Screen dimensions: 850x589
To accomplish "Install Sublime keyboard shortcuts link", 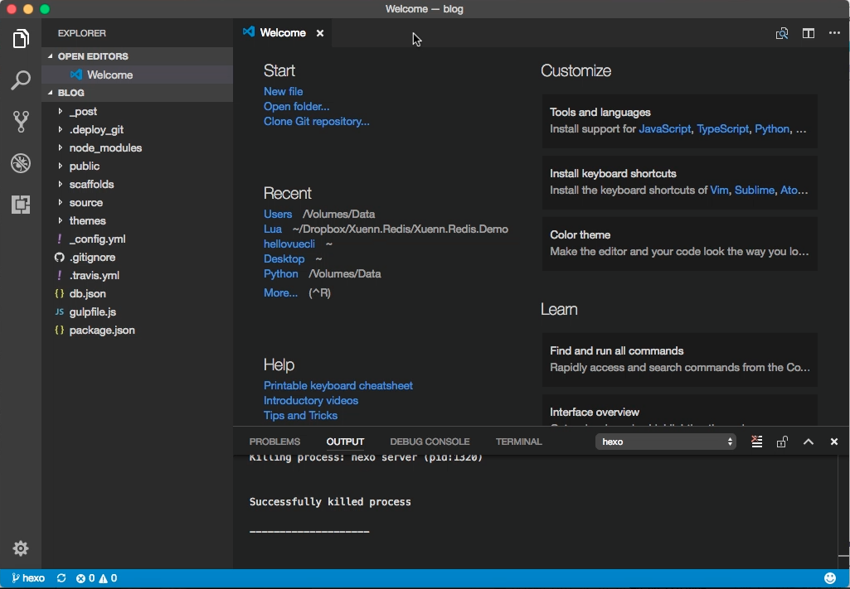I will (x=755, y=190).
